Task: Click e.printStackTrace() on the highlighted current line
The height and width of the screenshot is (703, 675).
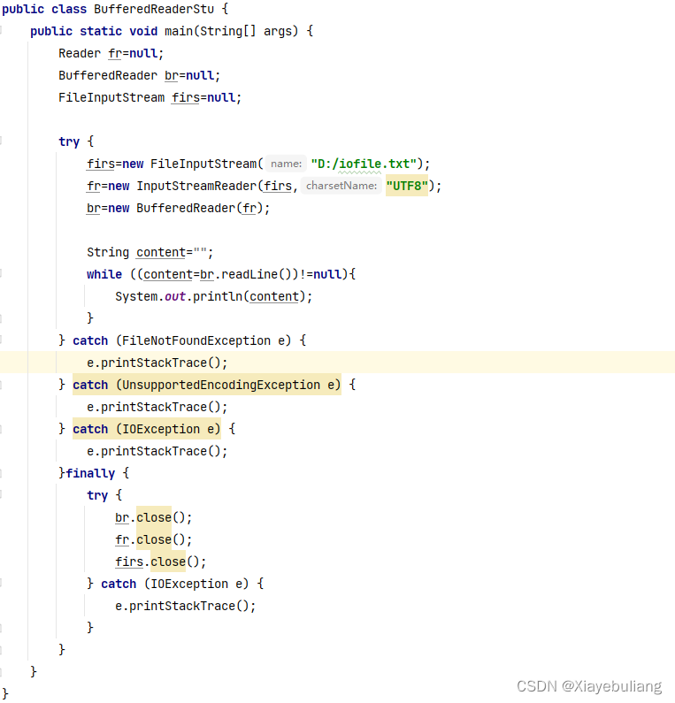Action: pos(157,363)
